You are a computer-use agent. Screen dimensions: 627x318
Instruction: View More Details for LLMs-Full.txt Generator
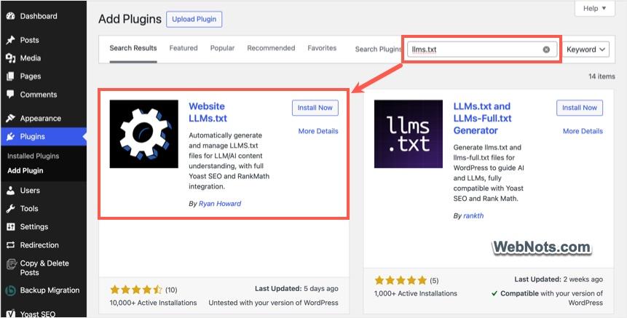[x=583, y=131]
